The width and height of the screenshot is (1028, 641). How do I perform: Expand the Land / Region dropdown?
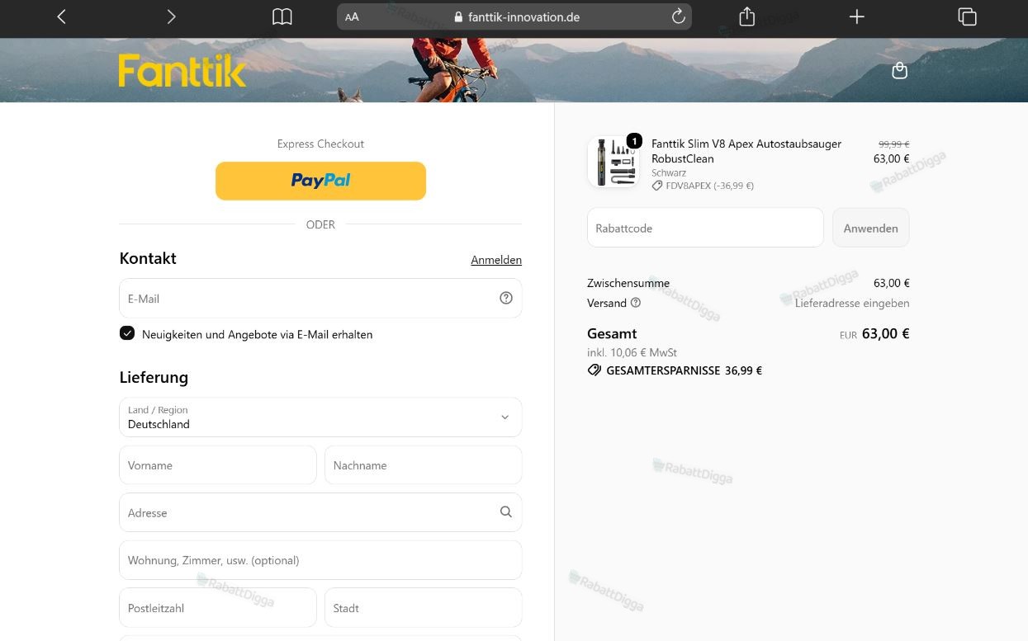tap(320, 417)
